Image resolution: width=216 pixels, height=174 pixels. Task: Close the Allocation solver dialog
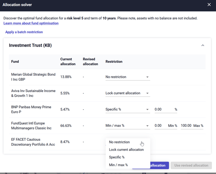(x=209, y=5)
